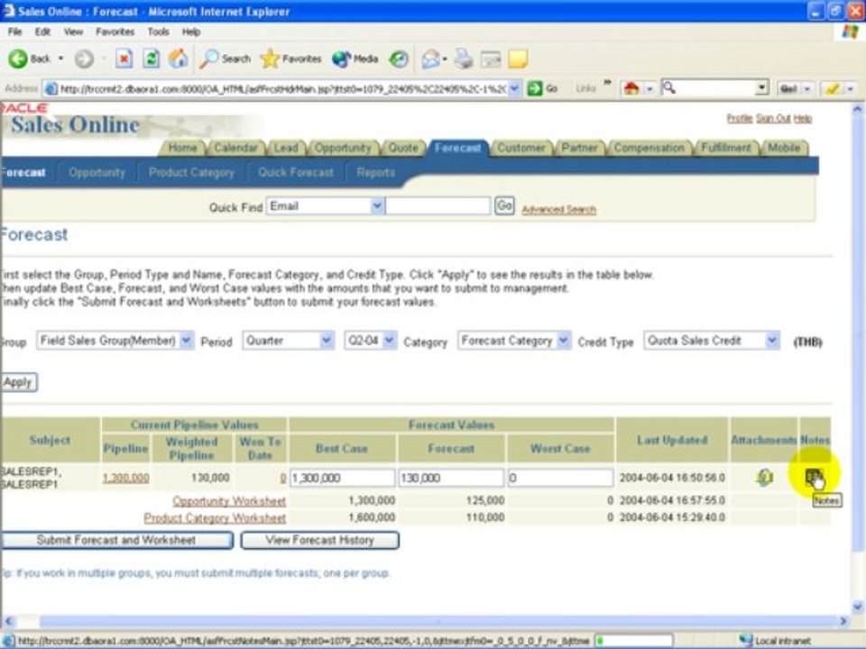The height and width of the screenshot is (649, 866).
Task: Open the Advanced Search link
Action: tap(559, 210)
